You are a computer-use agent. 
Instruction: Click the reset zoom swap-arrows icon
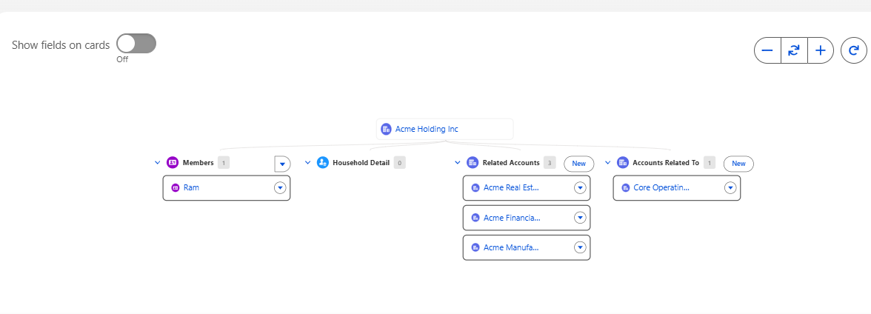[794, 50]
